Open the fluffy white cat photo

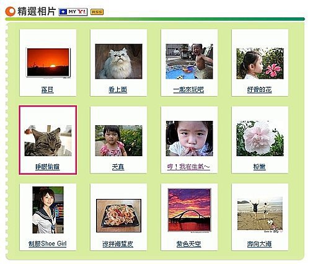[118, 61]
